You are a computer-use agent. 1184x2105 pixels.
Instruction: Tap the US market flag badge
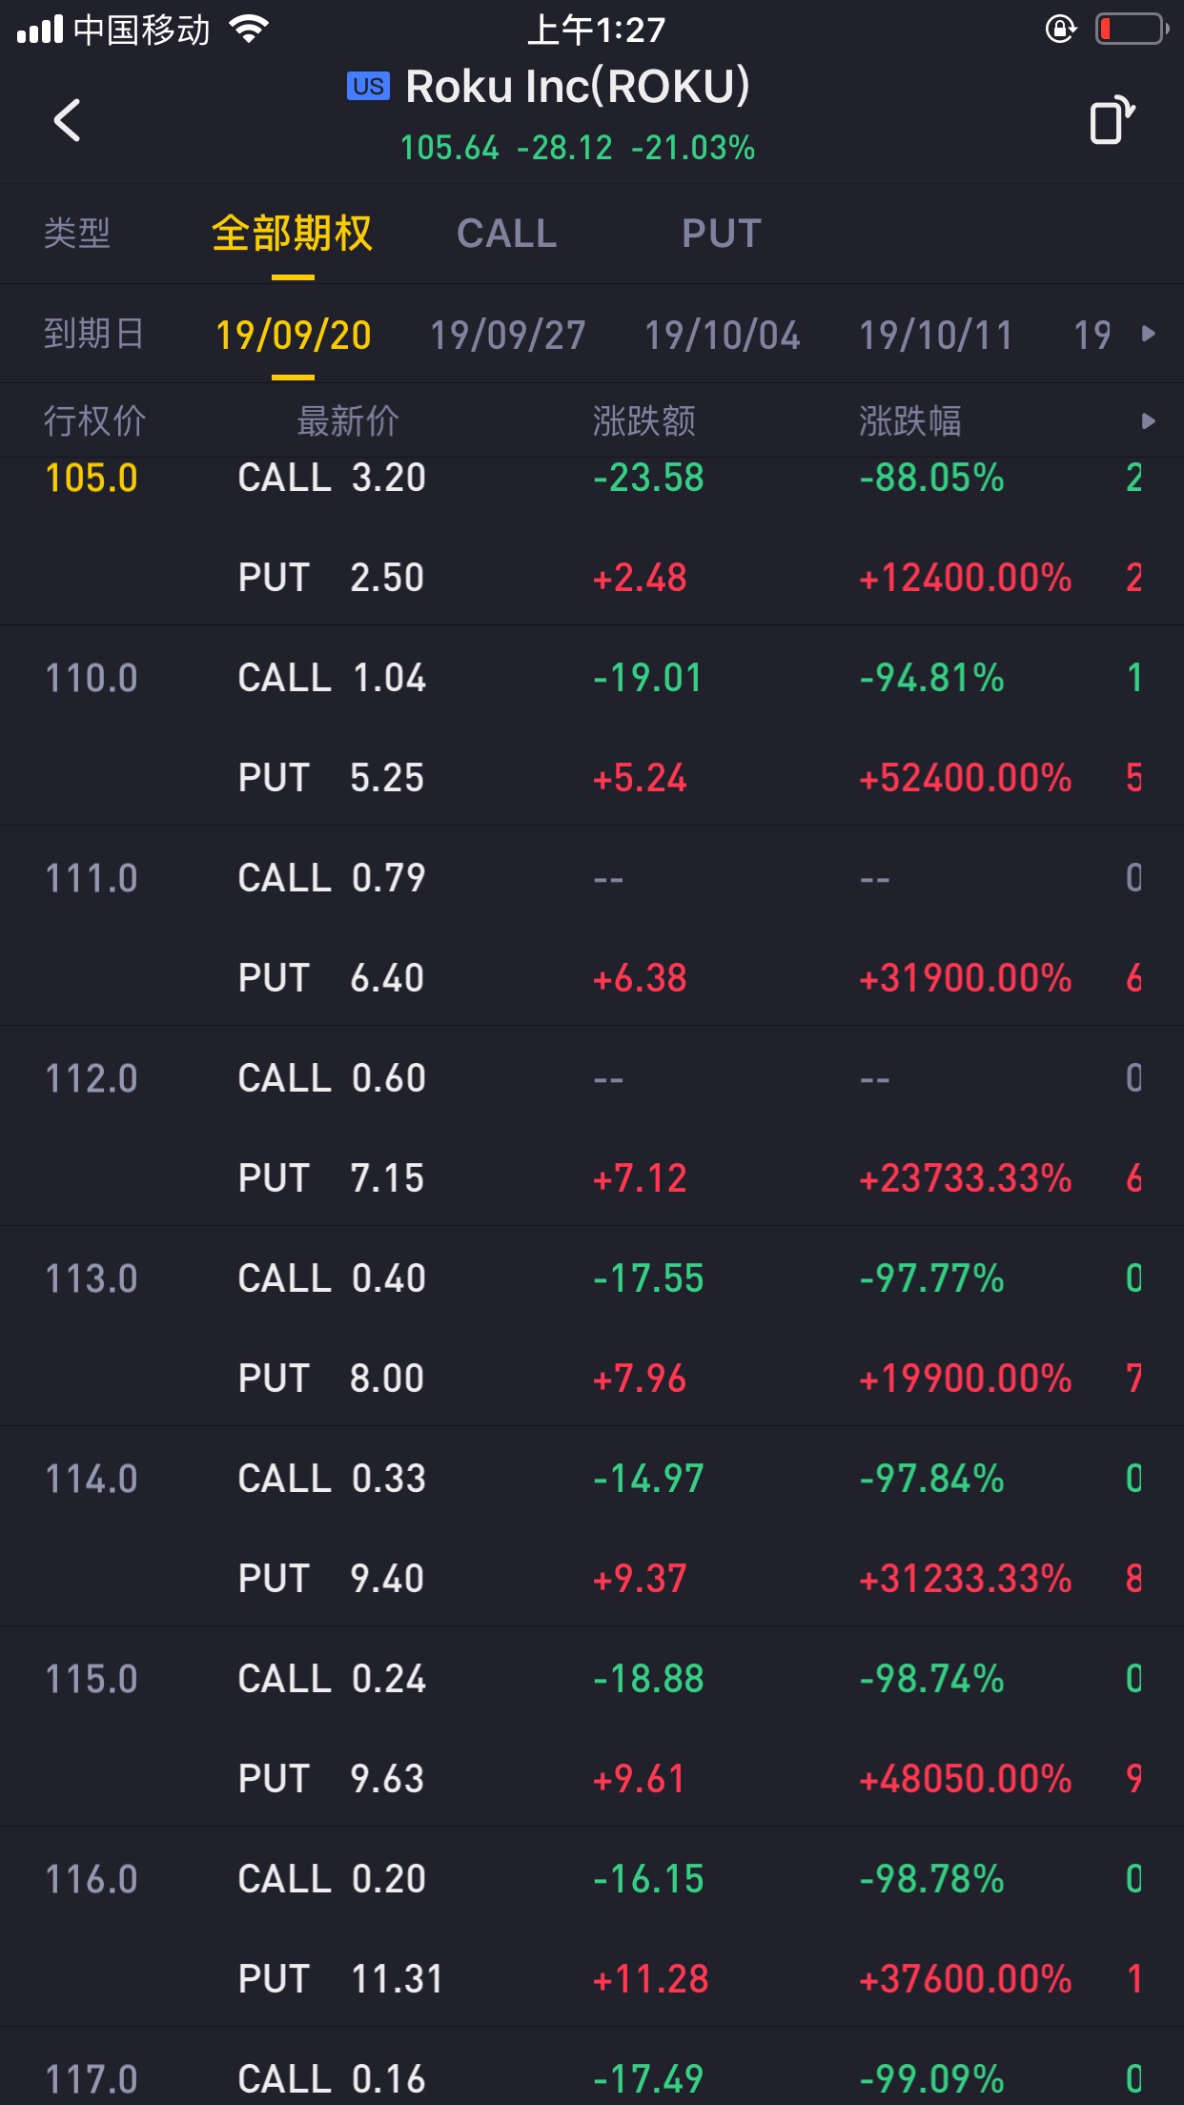(368, 87)
